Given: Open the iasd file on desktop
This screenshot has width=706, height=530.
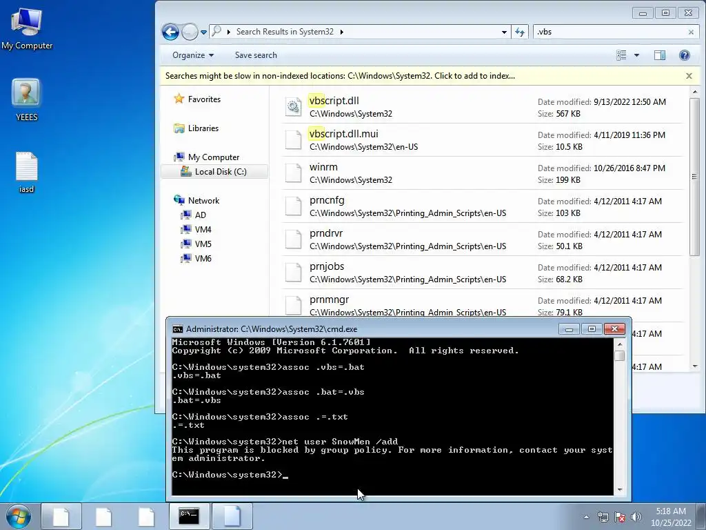Looking at the screenshot, I should pos(27,172).
